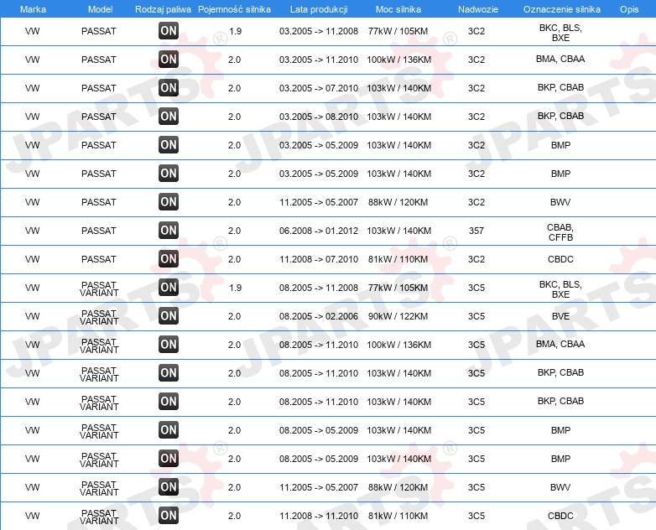Select BMA, CBAA in the 3C5 row

tap(560, 344)
